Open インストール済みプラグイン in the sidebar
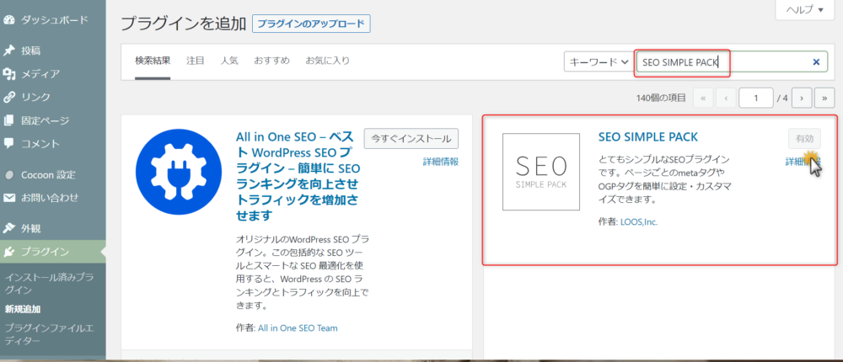 (x=48, y=282)
